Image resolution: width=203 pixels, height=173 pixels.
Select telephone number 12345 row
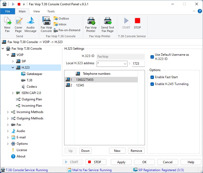(x=101, y=85)
